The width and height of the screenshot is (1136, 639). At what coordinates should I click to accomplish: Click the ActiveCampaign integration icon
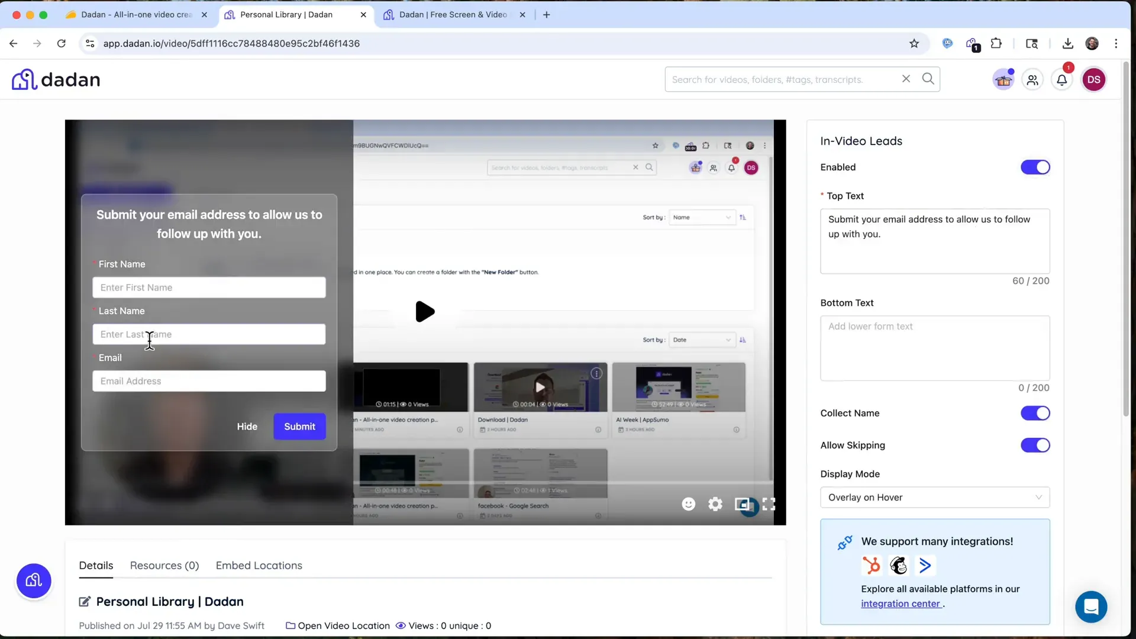[925, 566]
